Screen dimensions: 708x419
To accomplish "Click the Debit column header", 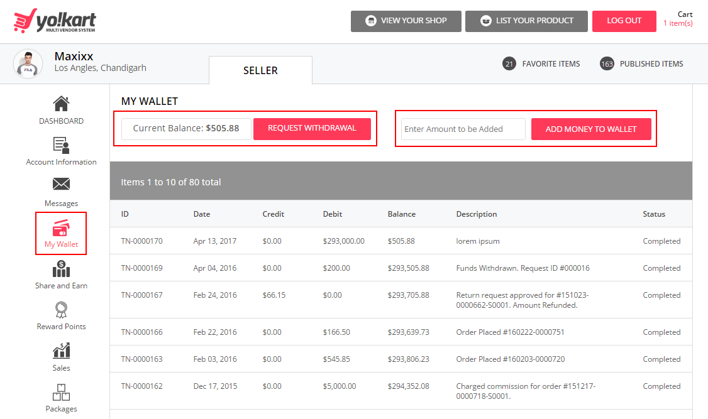I will pos(333,214).
